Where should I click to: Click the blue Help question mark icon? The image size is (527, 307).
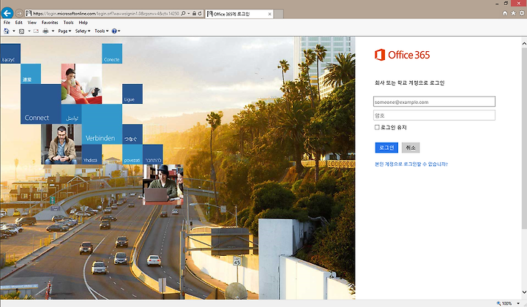pyautogui.click(x=114, y=31)
